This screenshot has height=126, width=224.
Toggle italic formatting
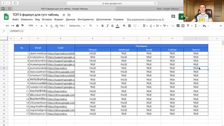point(107,26)
